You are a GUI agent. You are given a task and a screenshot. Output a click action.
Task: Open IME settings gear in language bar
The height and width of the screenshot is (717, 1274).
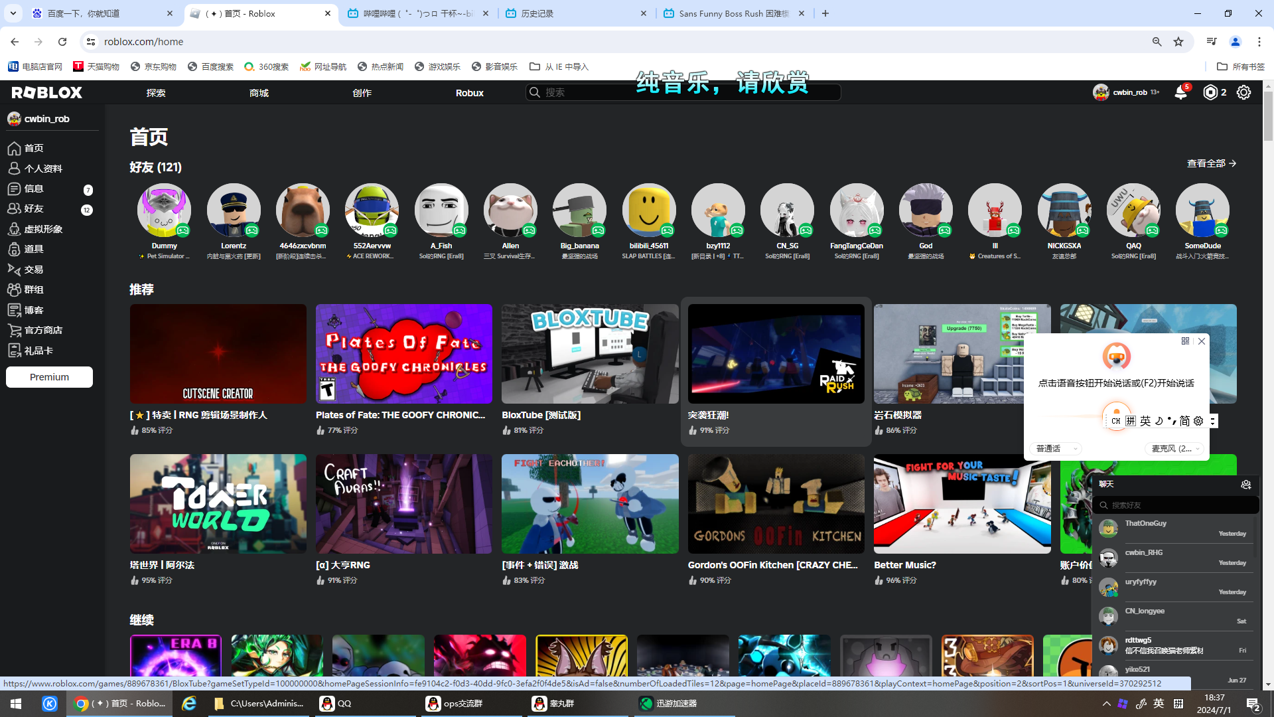(1198, 421)
